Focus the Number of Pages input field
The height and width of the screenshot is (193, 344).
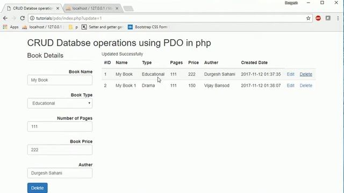[x=60, y=127]
